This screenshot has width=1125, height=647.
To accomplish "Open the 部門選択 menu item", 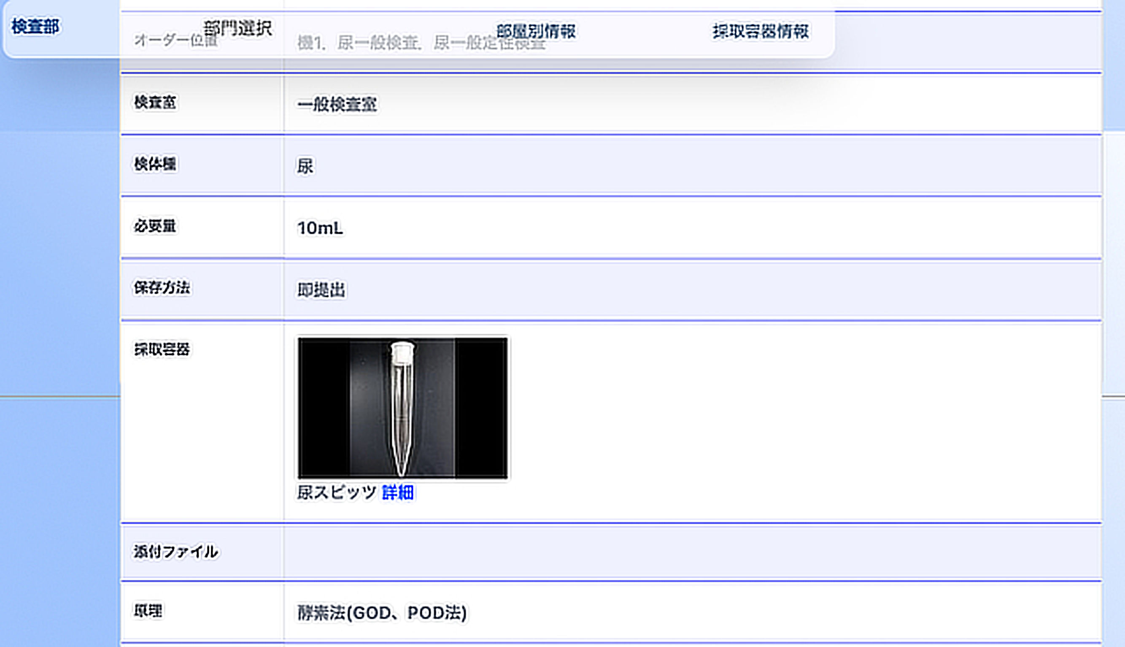I will pyautogui.click(x=237, y=29).
